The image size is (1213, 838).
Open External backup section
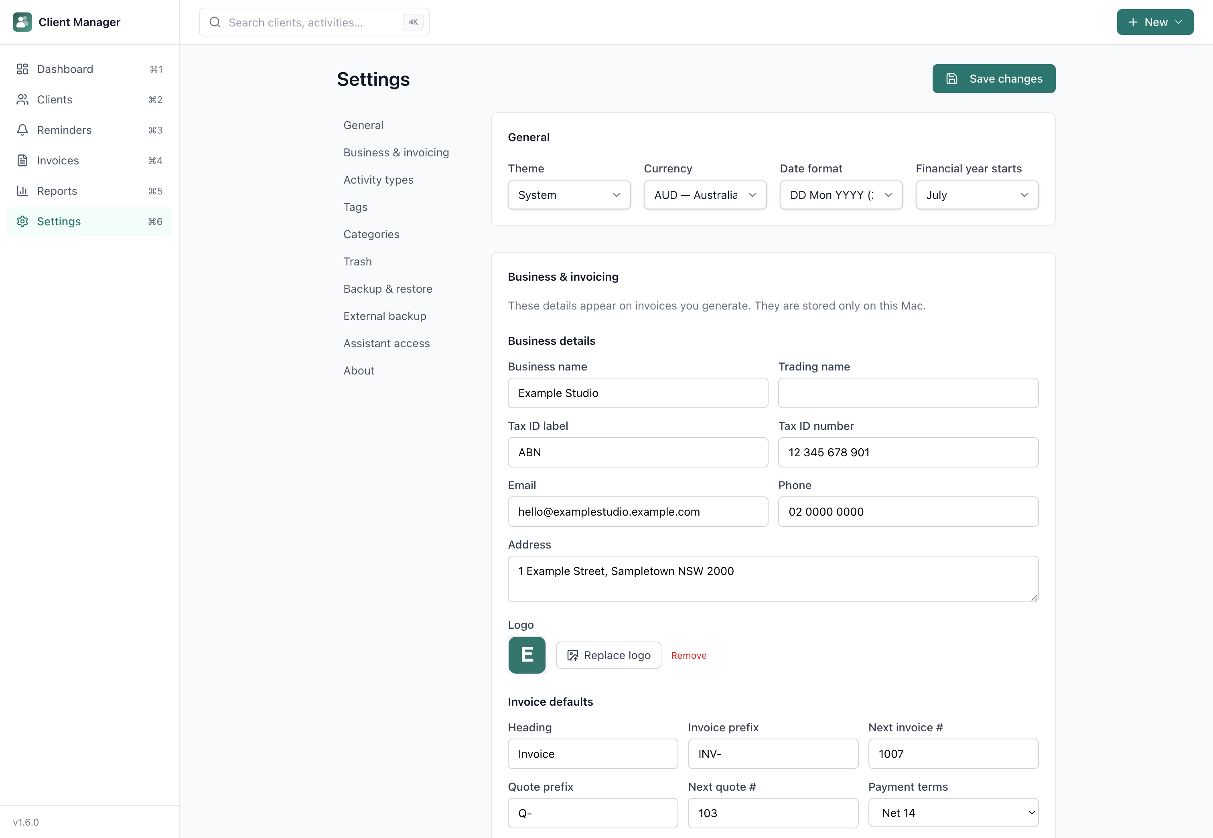point(385,316)
